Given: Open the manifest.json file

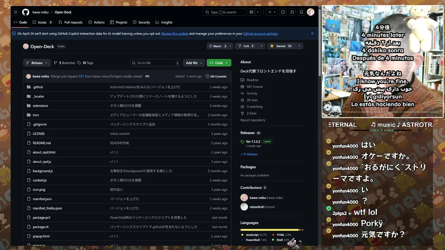Looking at the screenshot, I should point(42,199).
